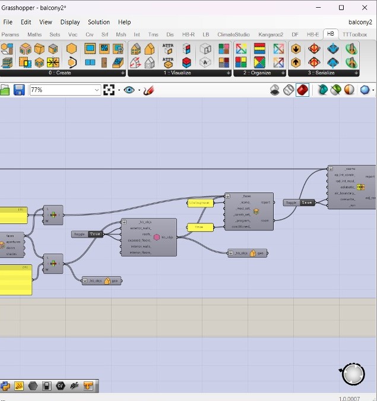
Task: Click the orange house icon in Visualize group
Action: coord(150,49)
